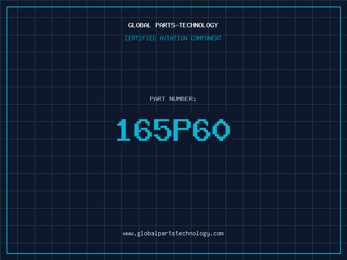
Task: Open the www.globalpartstechnology.com link
Action: click(173, 234)
